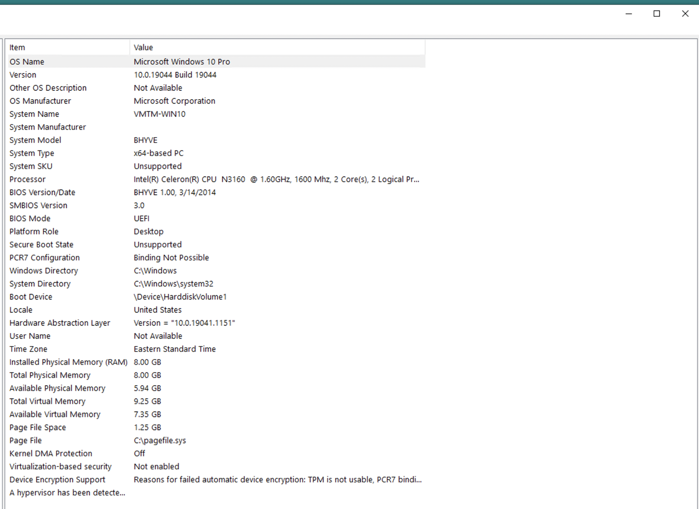Select the Version row label
The width and height of the screenshot is (699, 509).
(x=23, y=75)
